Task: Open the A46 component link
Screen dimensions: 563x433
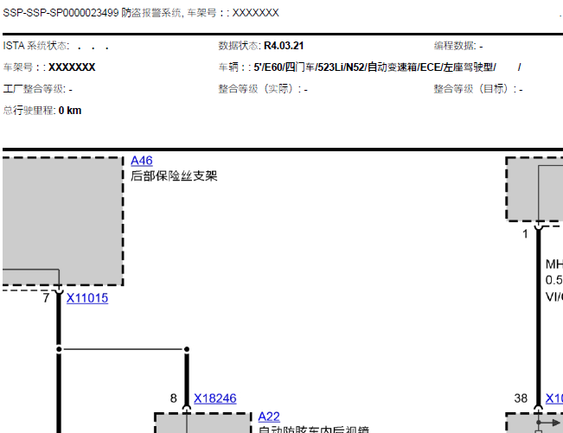Action: coord(142,161)
